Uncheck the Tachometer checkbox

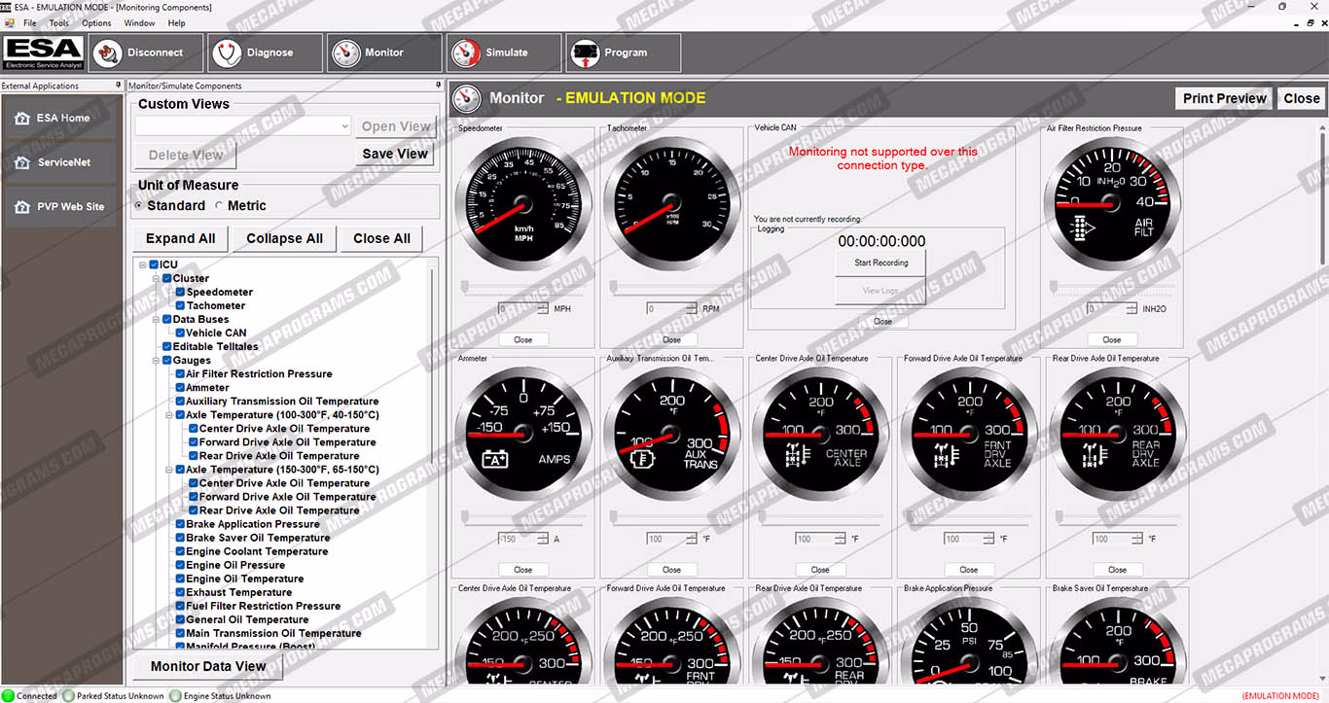(180, 305)
